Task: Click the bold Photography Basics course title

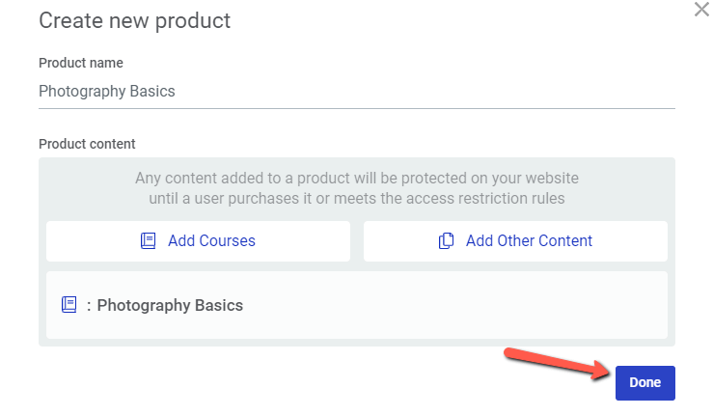Action: coord(170,305)
